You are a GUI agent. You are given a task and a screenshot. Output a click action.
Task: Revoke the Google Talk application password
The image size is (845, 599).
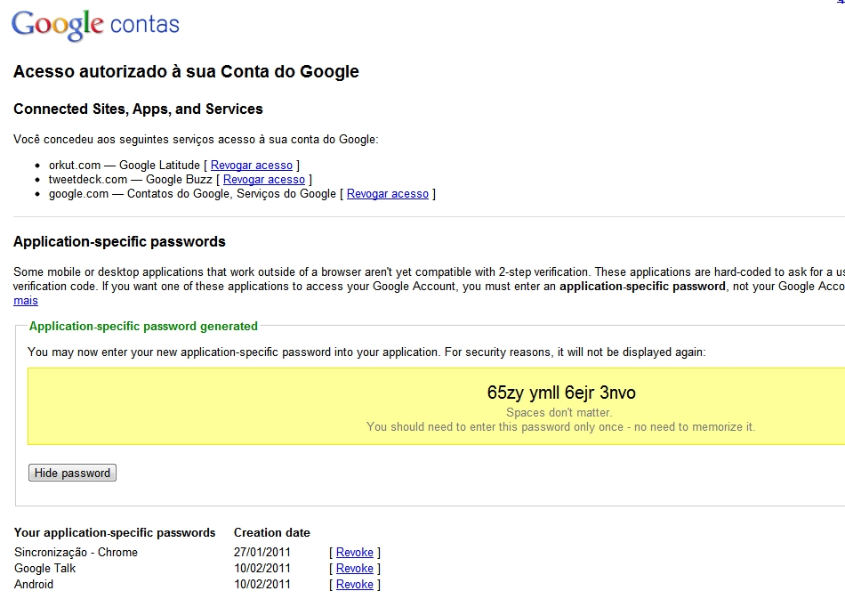click(354, 568)
